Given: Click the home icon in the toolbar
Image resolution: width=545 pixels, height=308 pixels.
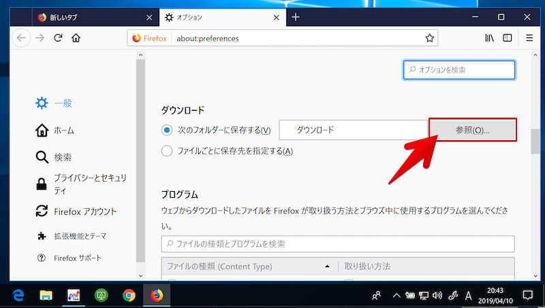Looking at the screenshot, I should click(x=77, y=38).
